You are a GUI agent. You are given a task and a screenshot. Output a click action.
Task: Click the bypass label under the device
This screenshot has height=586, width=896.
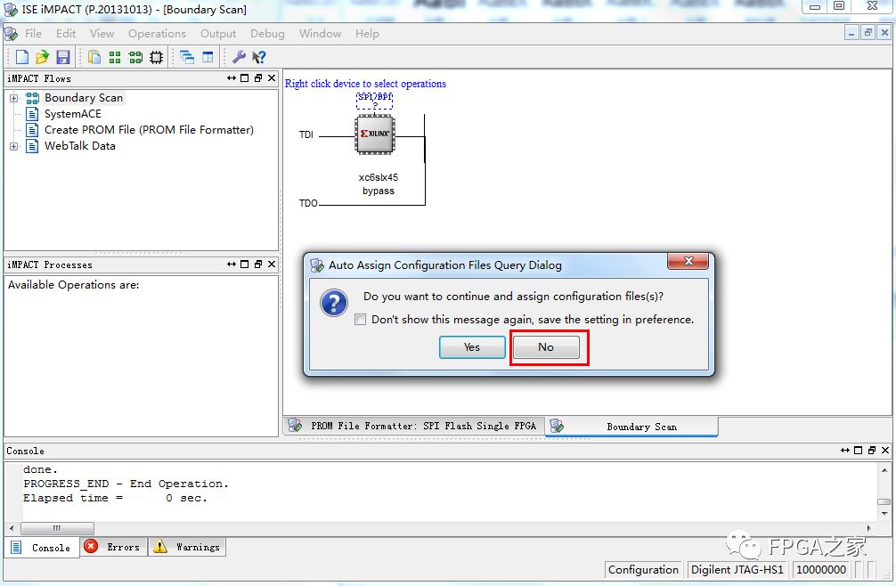tap(379, 191)
